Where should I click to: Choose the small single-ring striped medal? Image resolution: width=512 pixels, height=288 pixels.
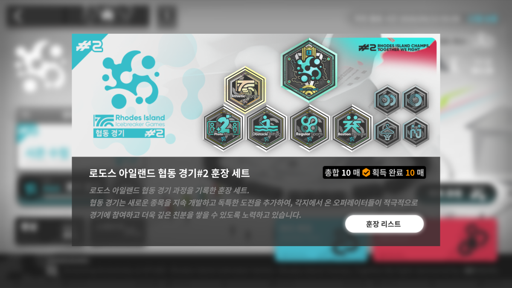[416, 100]
